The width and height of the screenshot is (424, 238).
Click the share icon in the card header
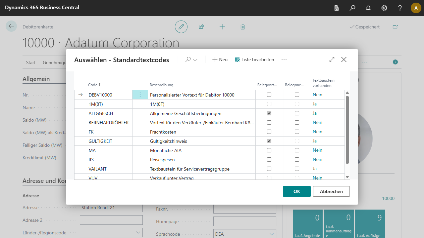[201, 27]
